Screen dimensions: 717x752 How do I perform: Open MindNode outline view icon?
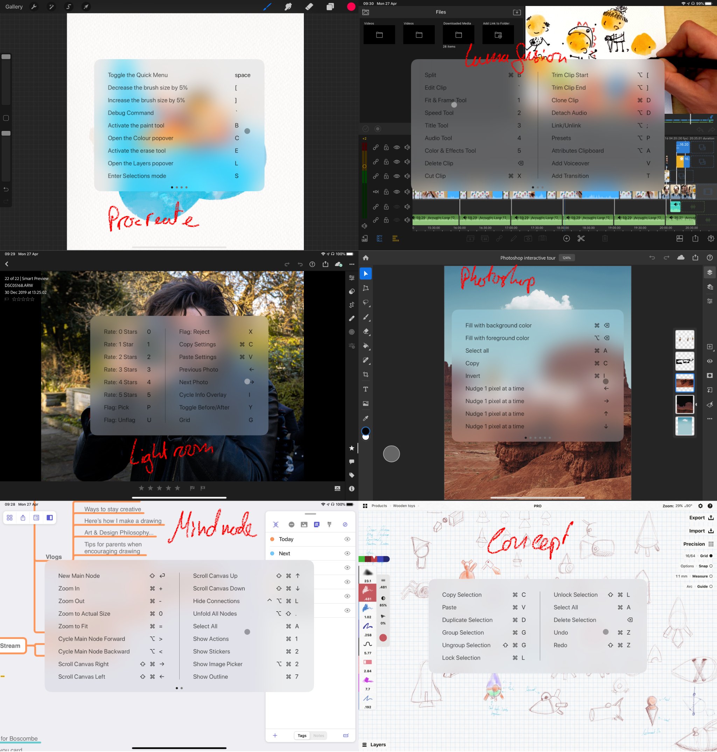pos(36,518)
